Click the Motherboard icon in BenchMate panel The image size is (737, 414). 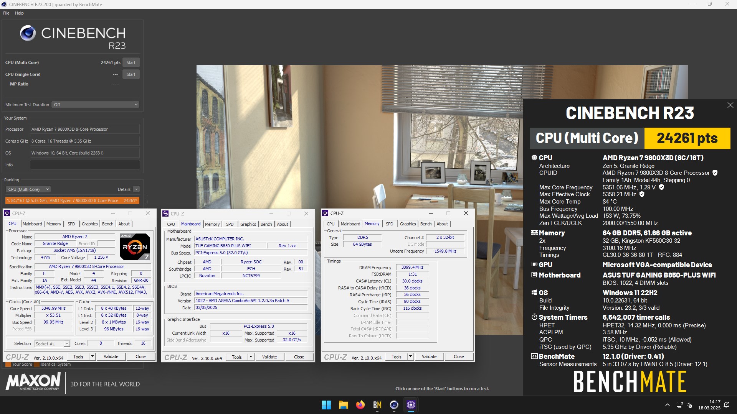pos(534,275)
